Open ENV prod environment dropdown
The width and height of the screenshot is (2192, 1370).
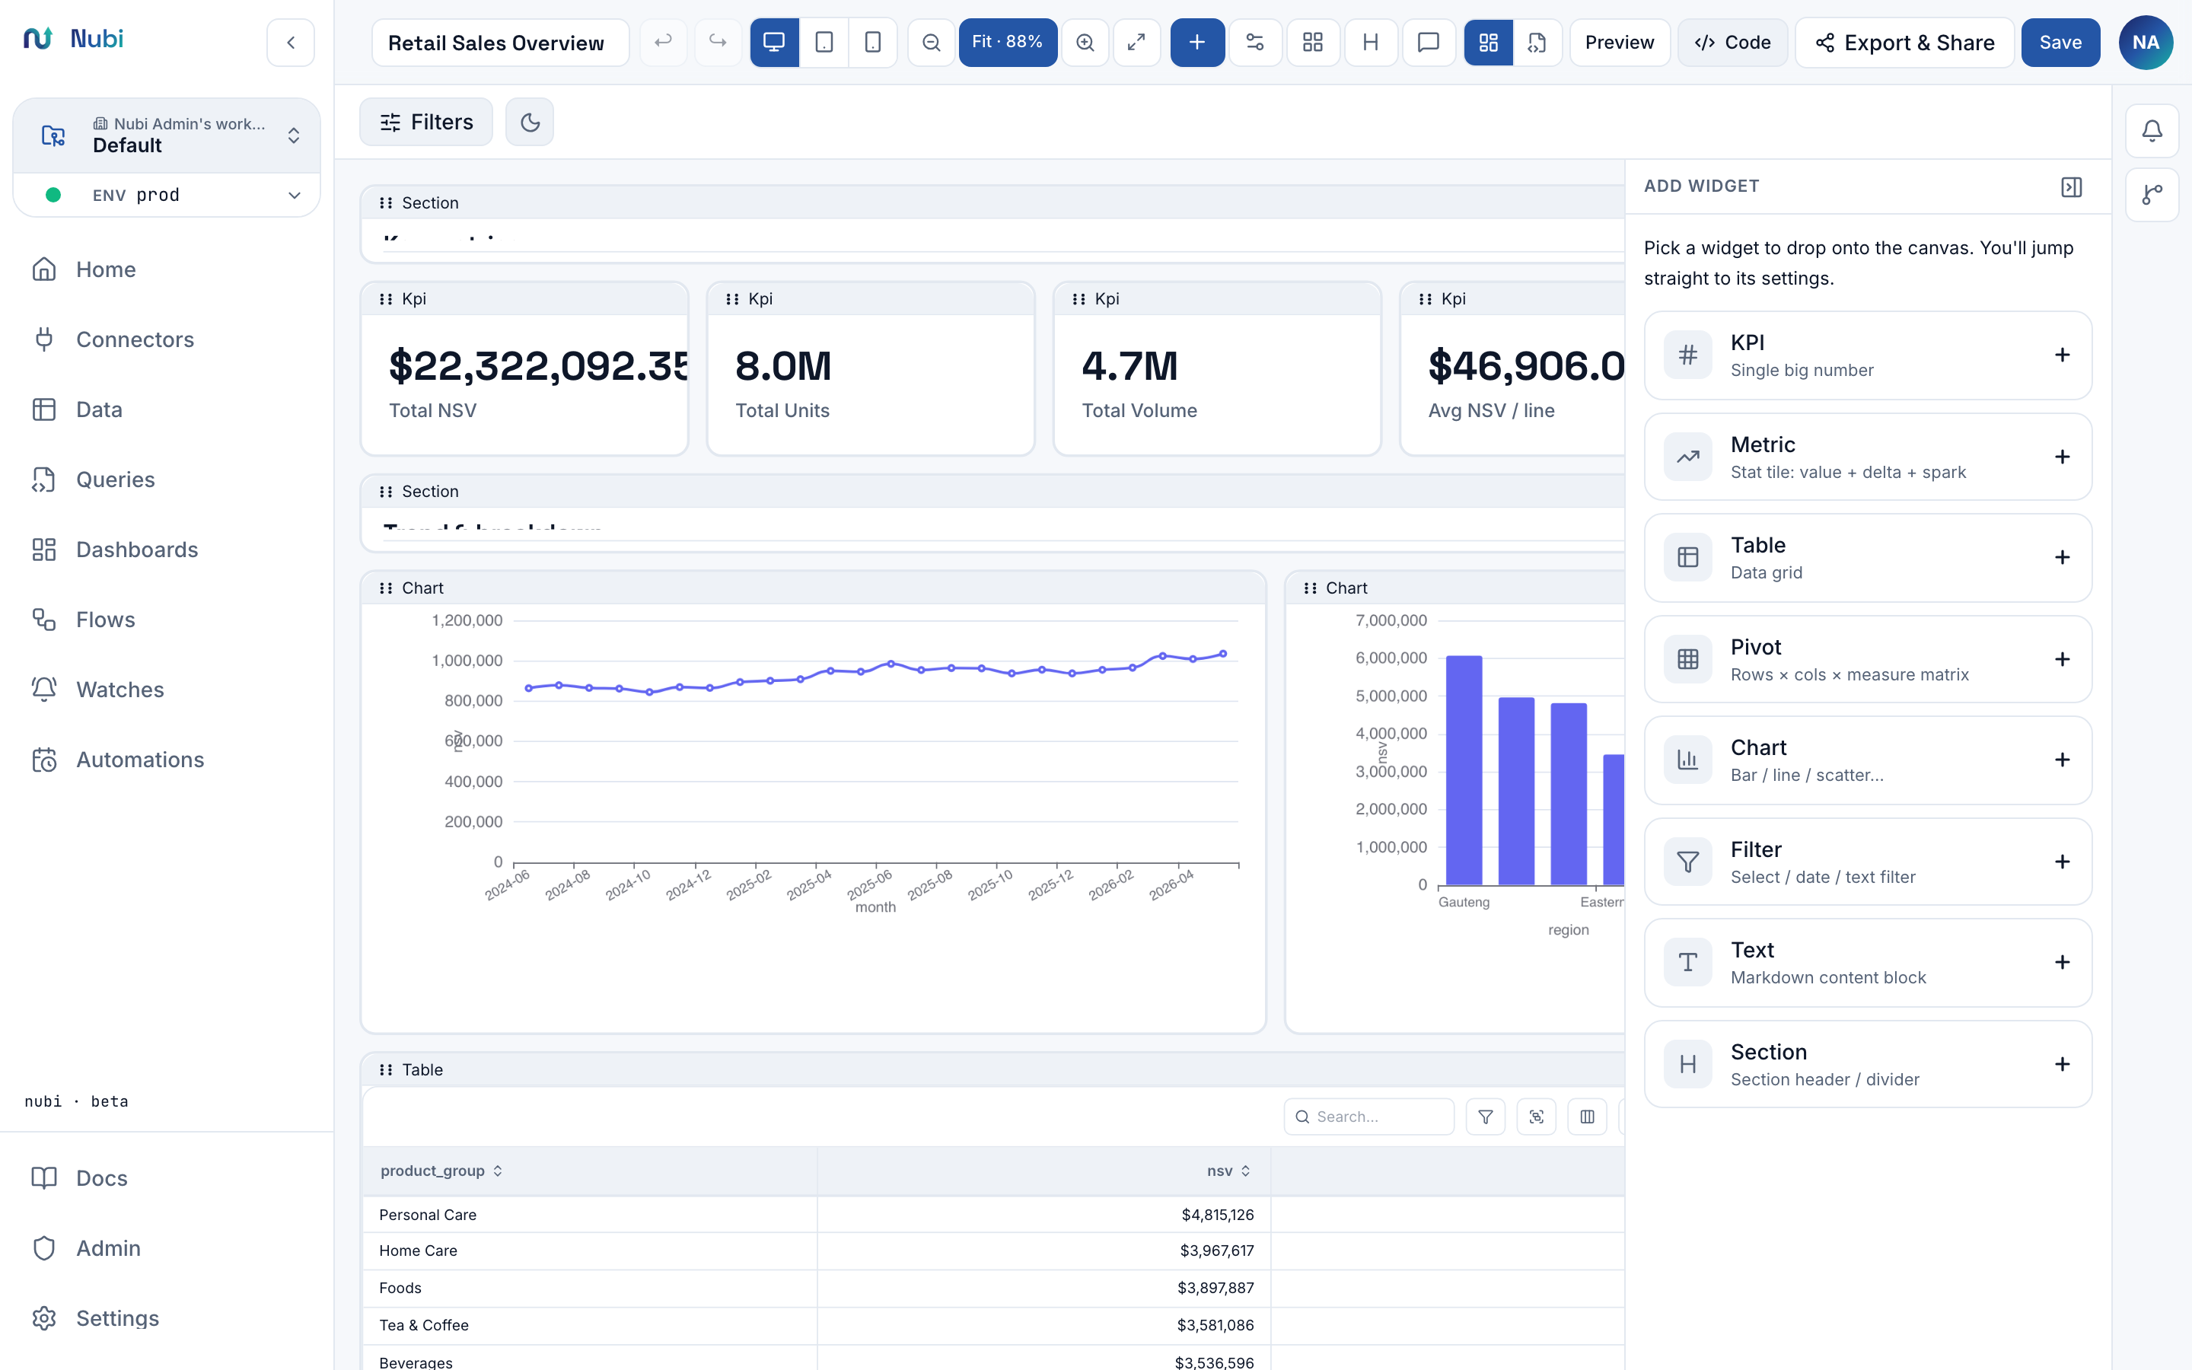167,195
